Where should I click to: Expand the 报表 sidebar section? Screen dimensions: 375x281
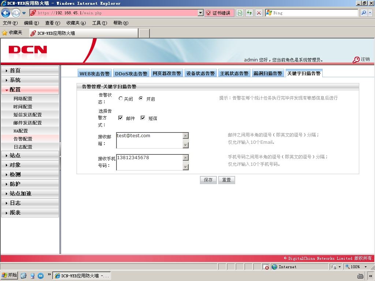[30, 213]
